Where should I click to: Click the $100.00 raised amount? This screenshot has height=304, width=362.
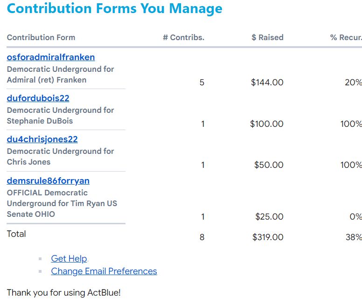[x=266, y=124]
